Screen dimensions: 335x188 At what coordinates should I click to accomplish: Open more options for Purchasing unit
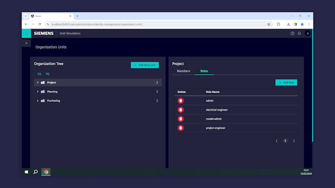pos(157,101)
